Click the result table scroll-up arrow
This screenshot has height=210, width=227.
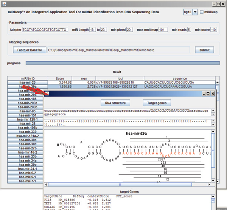(x=217, y=82)
